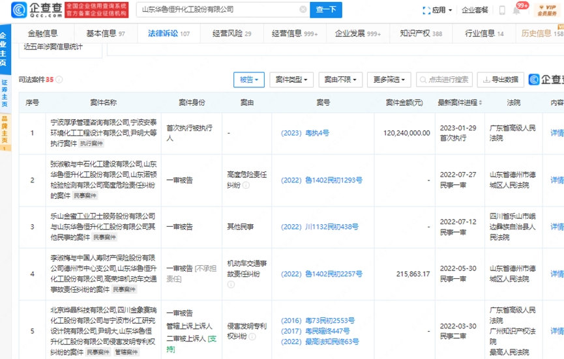The image size is (564, 359).
Task: Clear the search box with the X icon
Action: click(x=303, y=10)
